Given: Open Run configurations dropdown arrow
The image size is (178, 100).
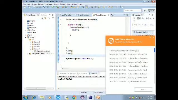Looking at the screenshot, I should coord(55,7).
